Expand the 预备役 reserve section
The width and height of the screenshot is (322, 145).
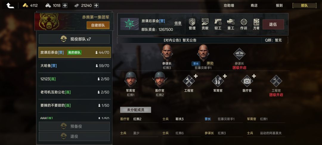[74, 126]
